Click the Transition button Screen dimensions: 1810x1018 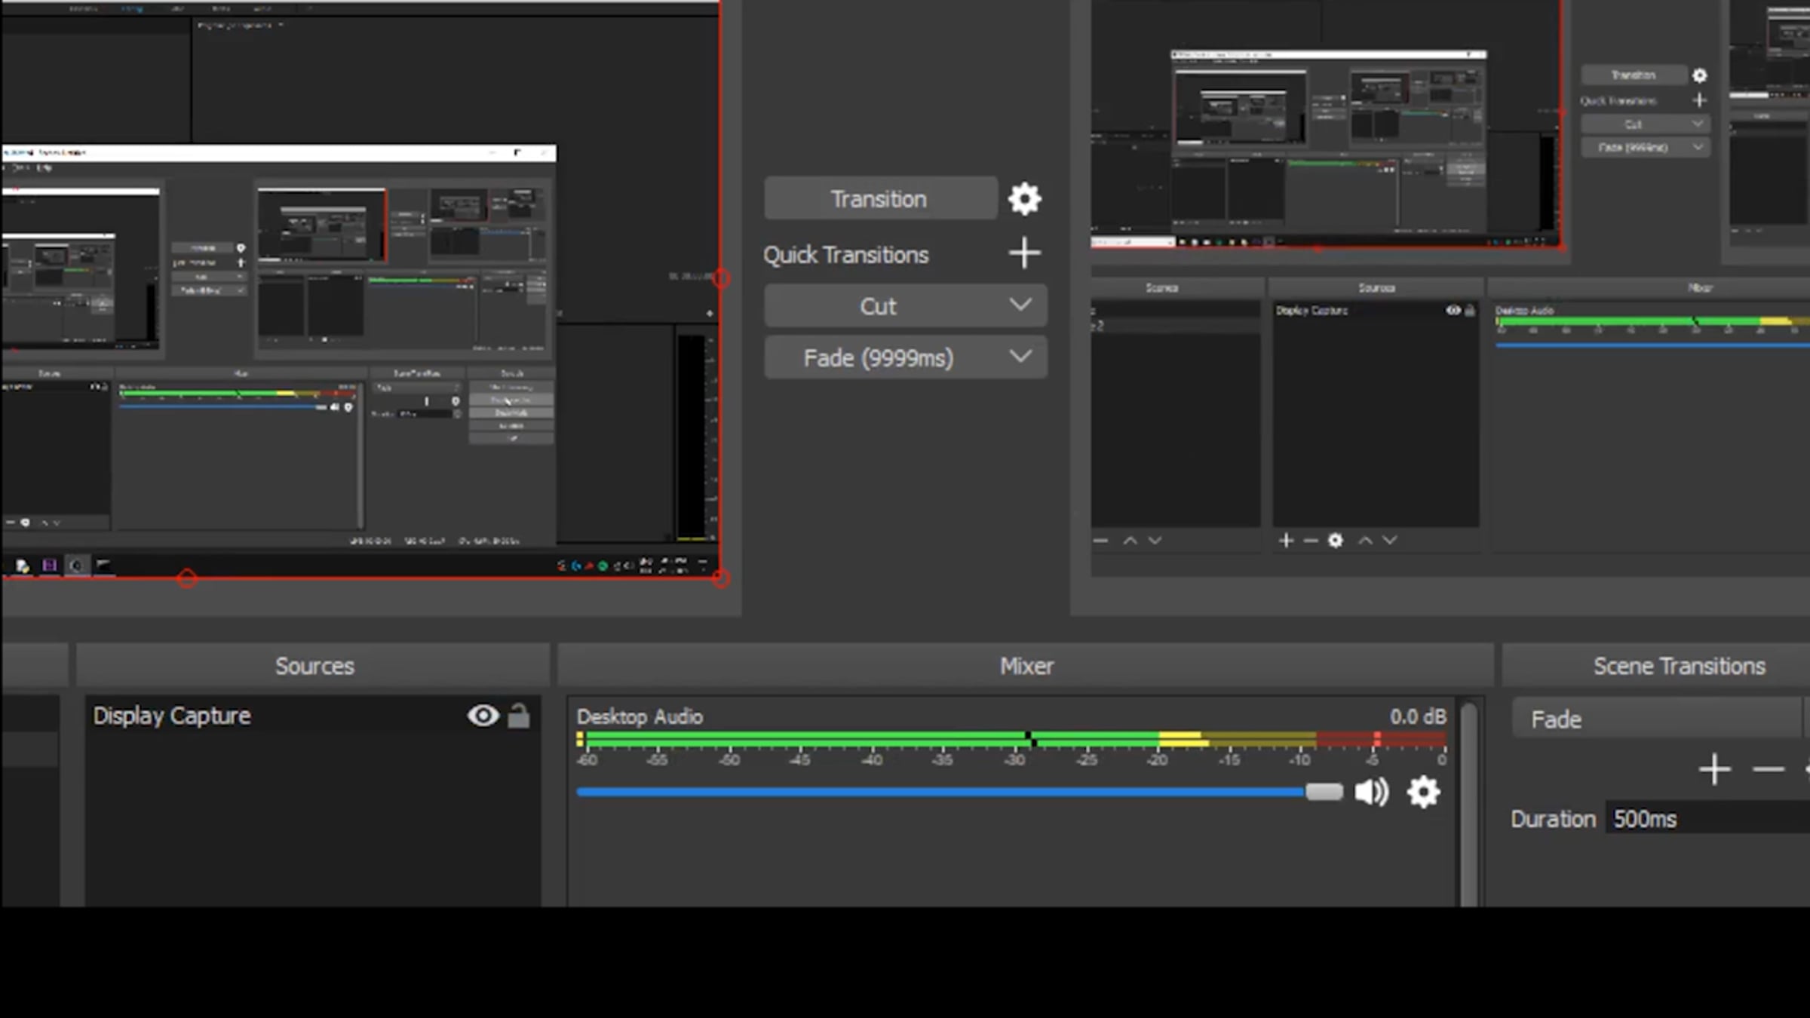pos(880,199)
